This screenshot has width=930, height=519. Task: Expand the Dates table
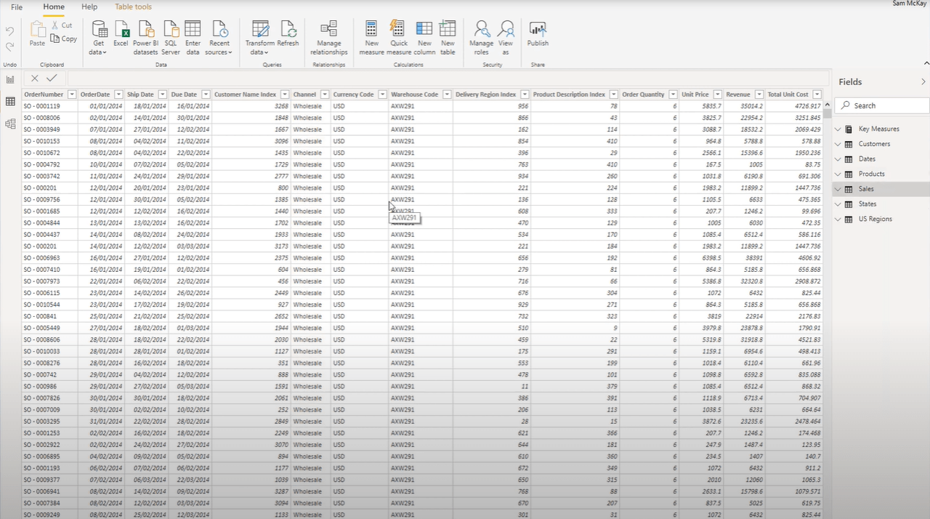point(838,159)
